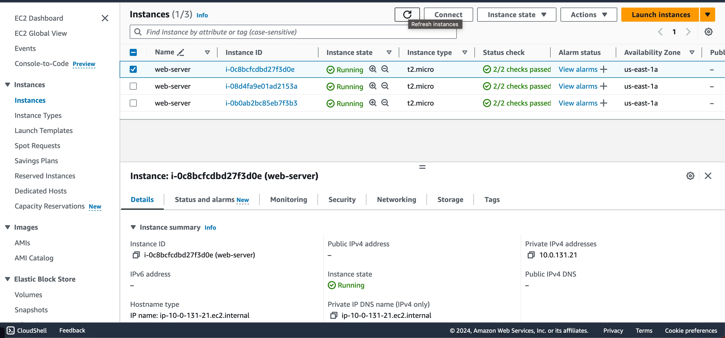This screenshot has width=725, height=338.
Task: Go to next page of instances
Action: (x=688, y=32)
